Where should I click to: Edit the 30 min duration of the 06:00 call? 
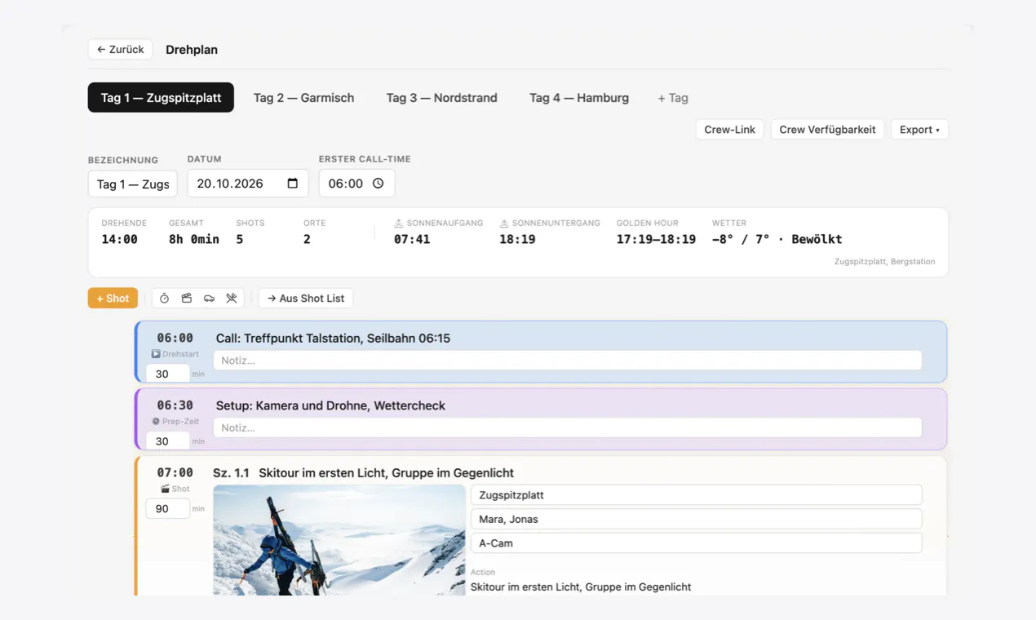(167, 374)
